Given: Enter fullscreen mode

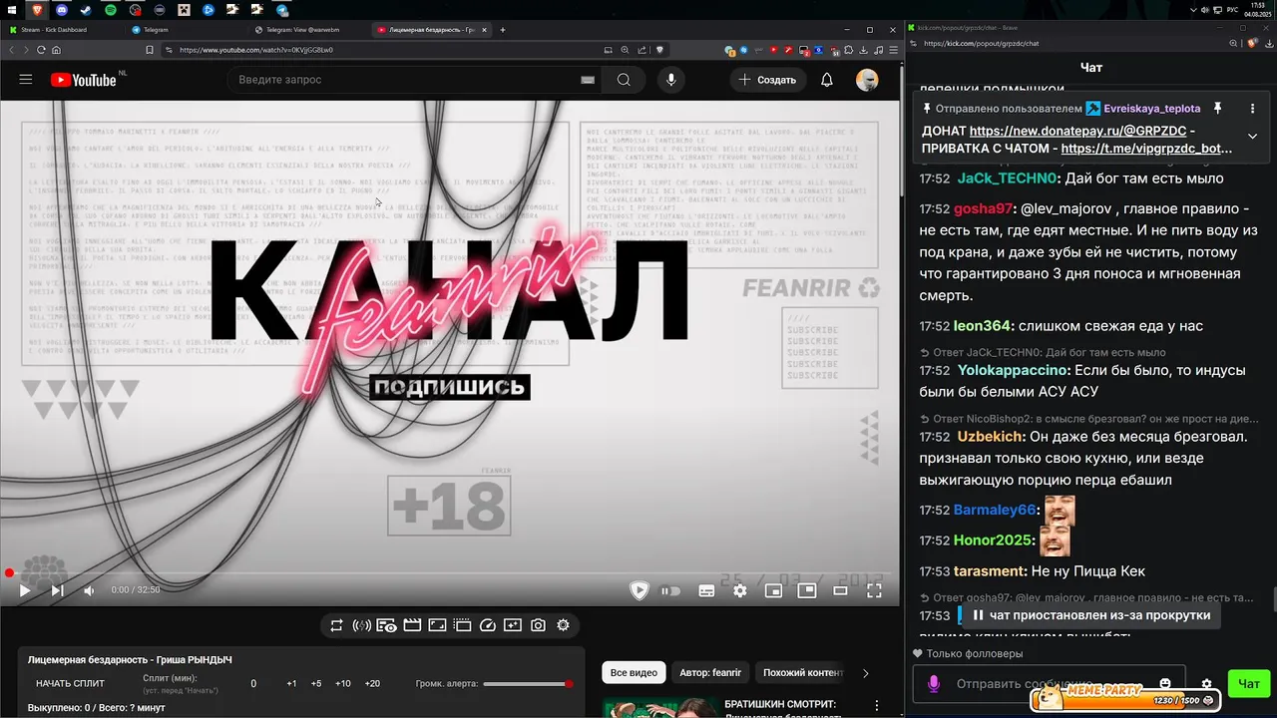Looking at the screenshot, I should tap(874, 590).
